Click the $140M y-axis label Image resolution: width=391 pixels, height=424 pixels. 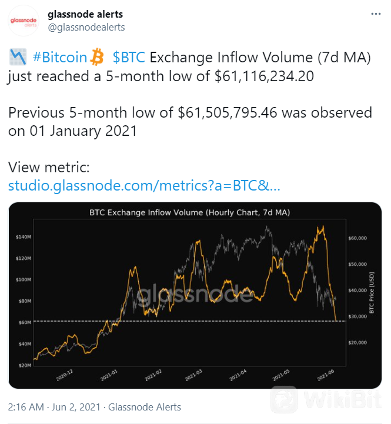pyautogui.click(x=24, y=237)
